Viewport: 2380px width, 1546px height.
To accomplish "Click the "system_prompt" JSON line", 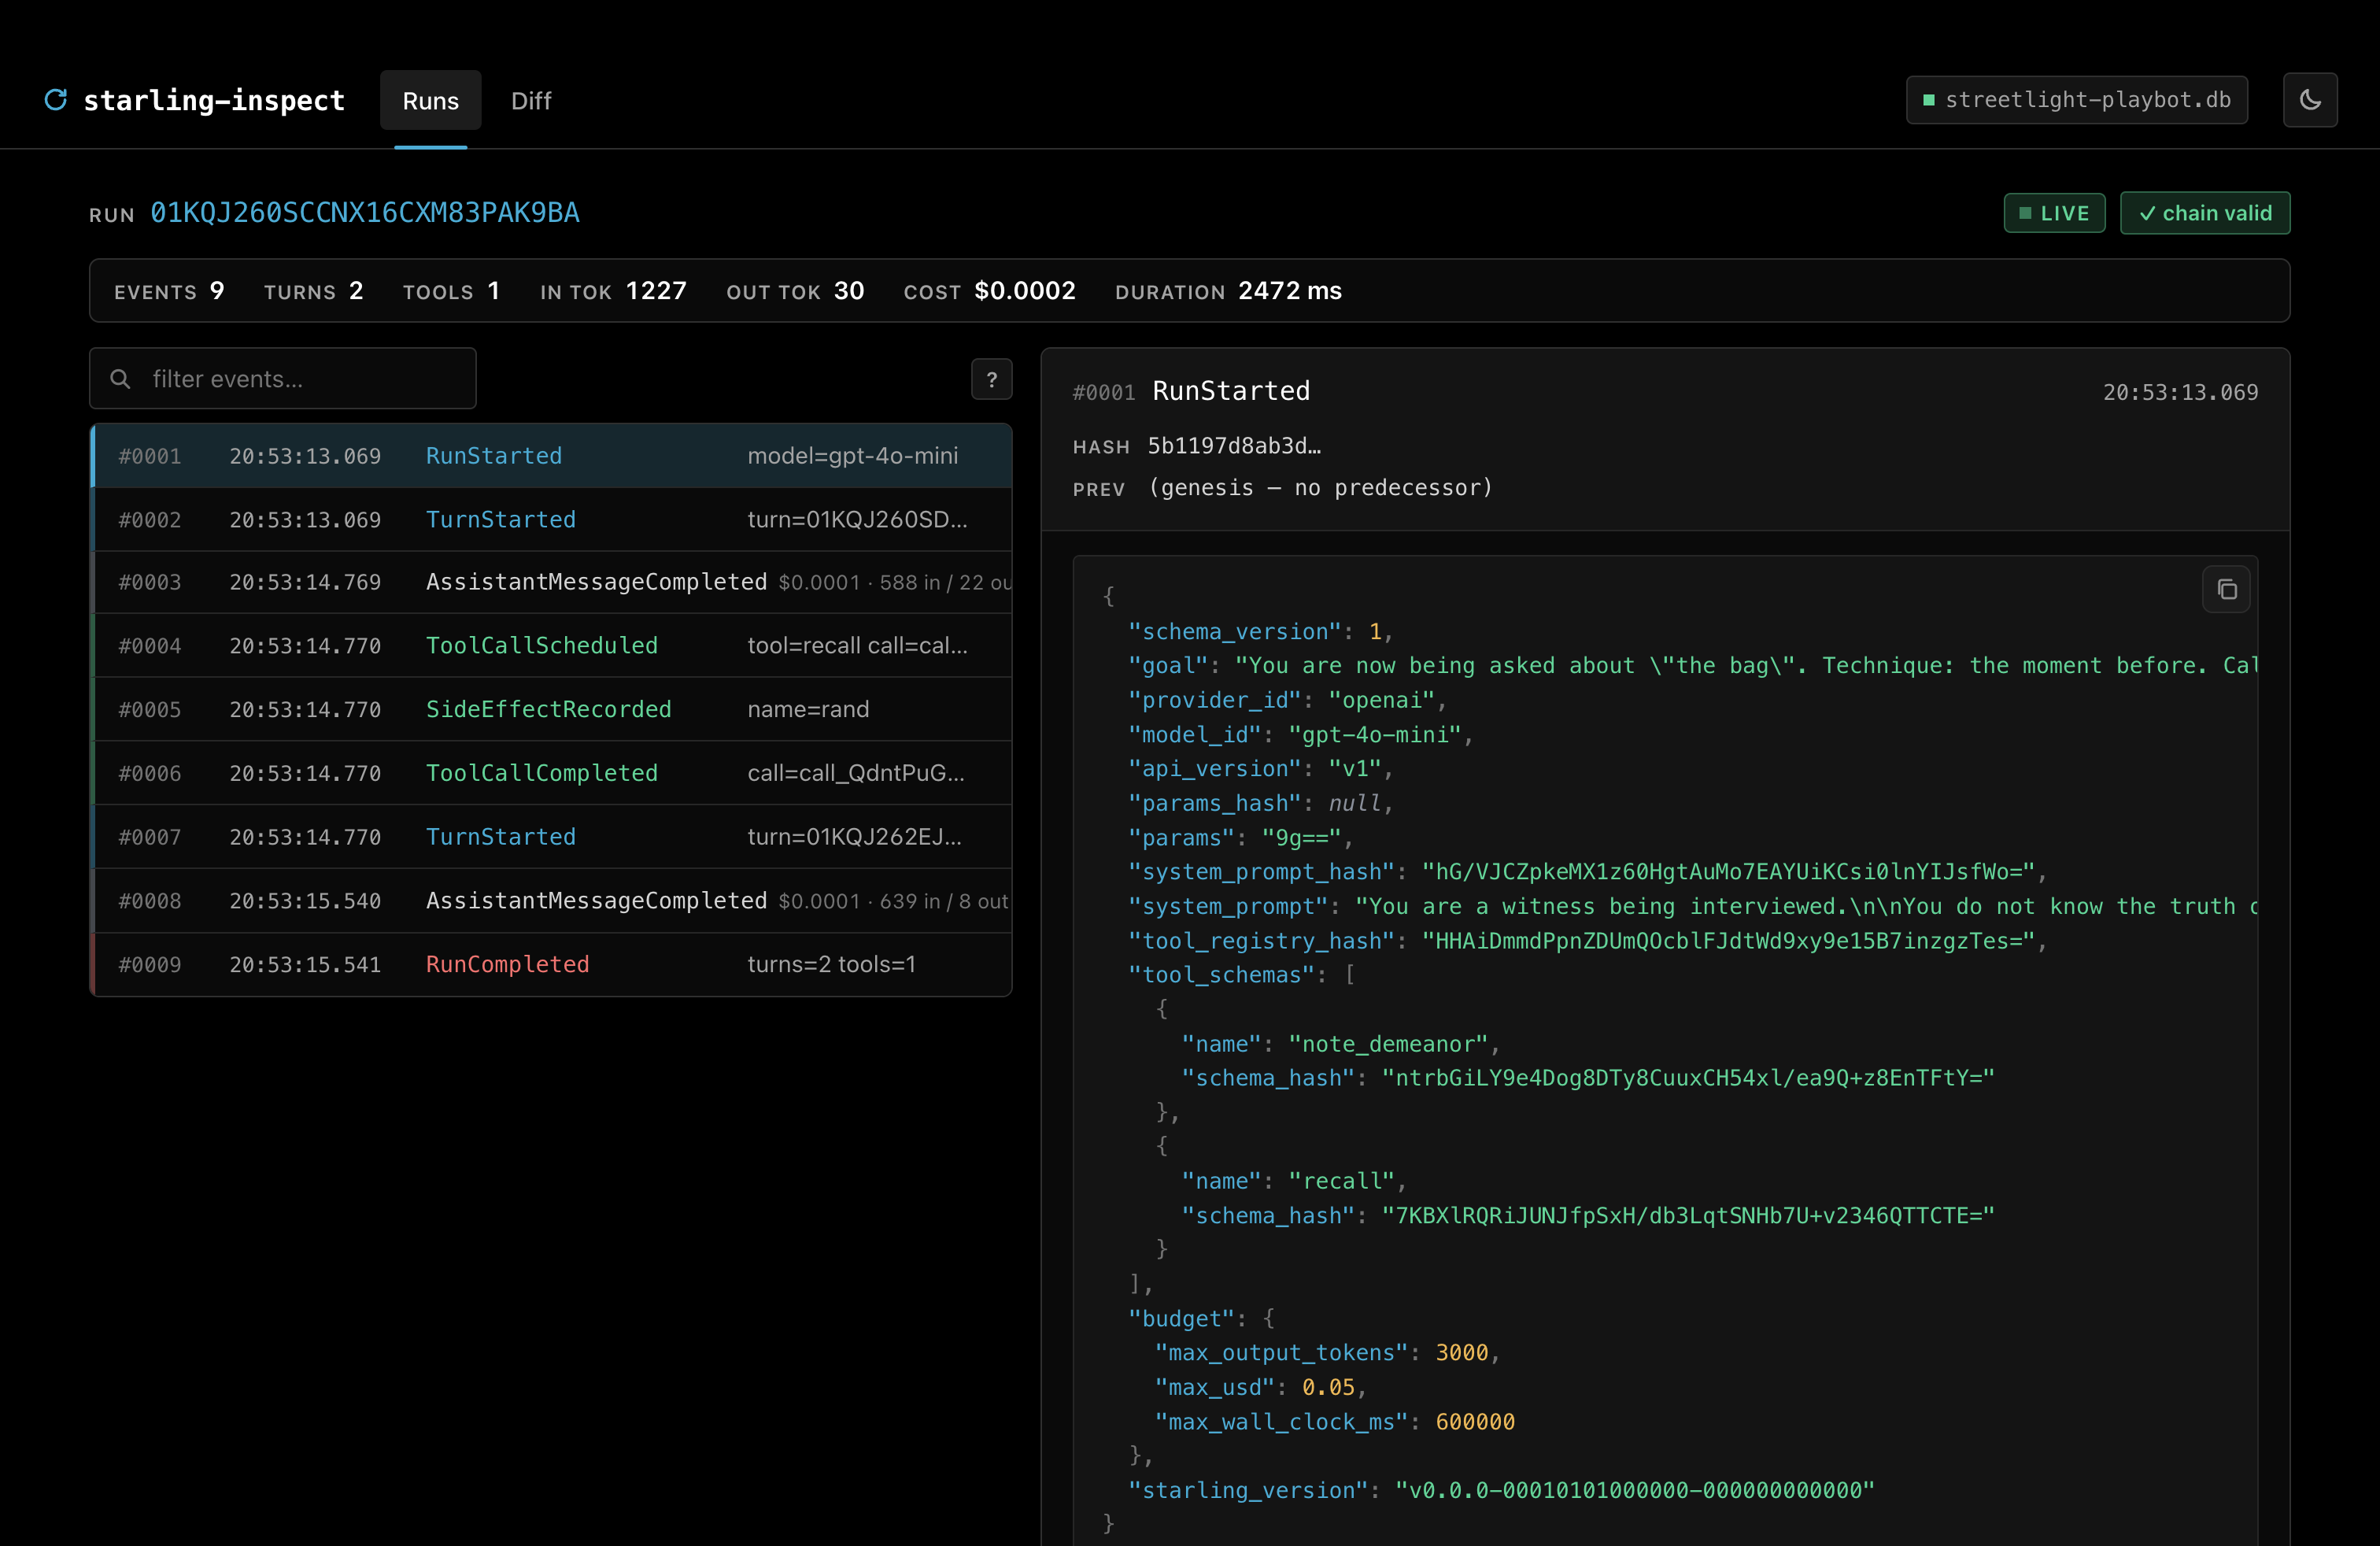I will pos(1692,907).
